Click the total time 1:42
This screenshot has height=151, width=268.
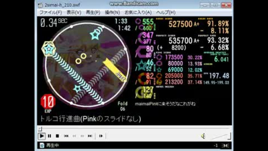(x=124, y=28)
